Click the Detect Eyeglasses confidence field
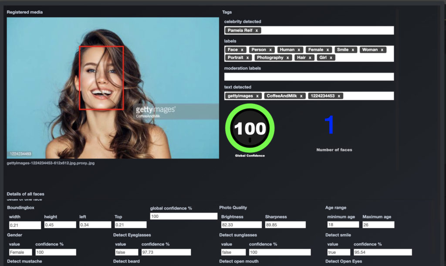 166,252
